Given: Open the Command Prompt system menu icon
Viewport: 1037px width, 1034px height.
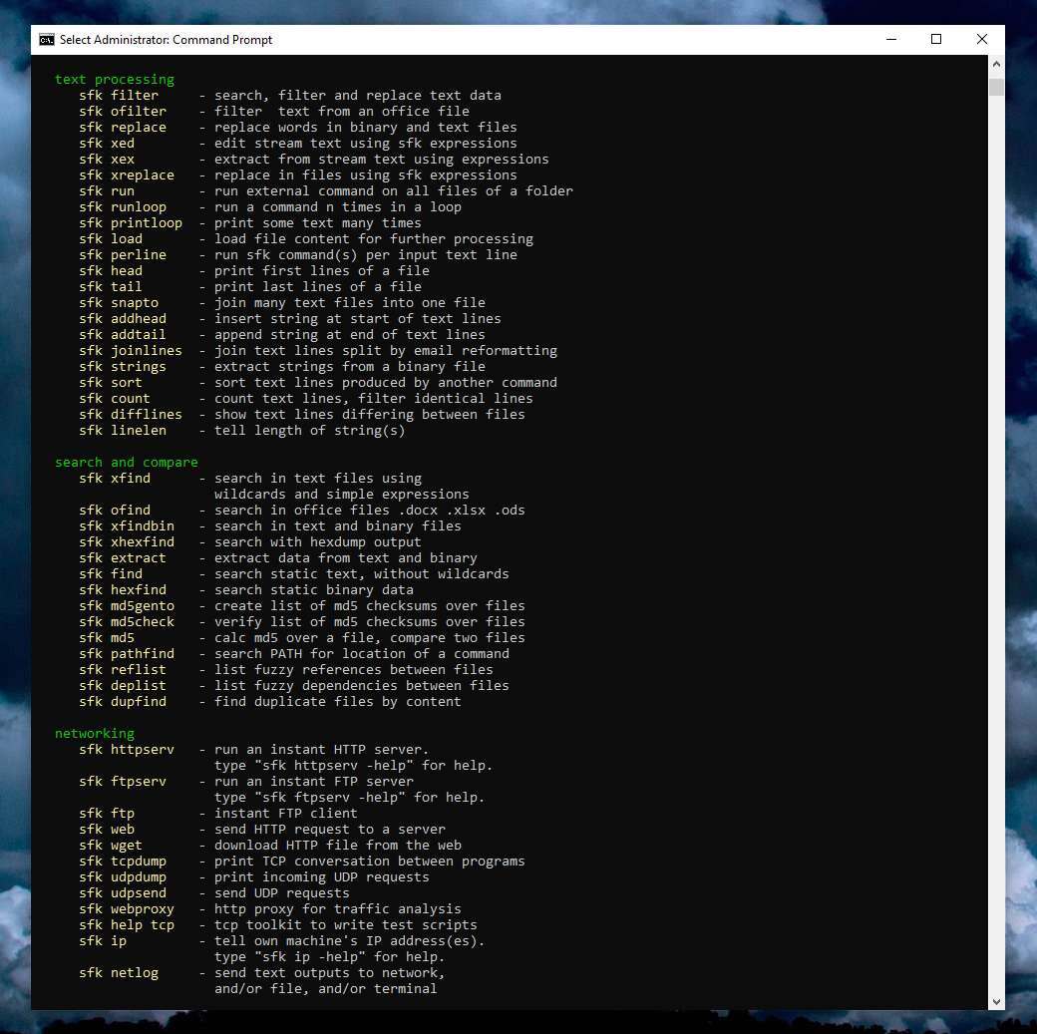Looking at the screenshot, I should pos(46,40).
